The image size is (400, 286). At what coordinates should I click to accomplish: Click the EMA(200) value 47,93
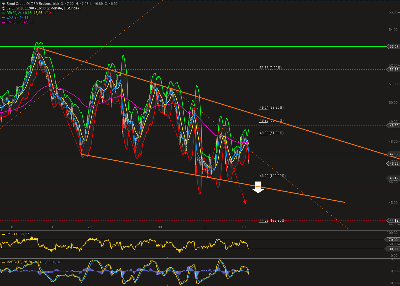[x=28, y=22]
